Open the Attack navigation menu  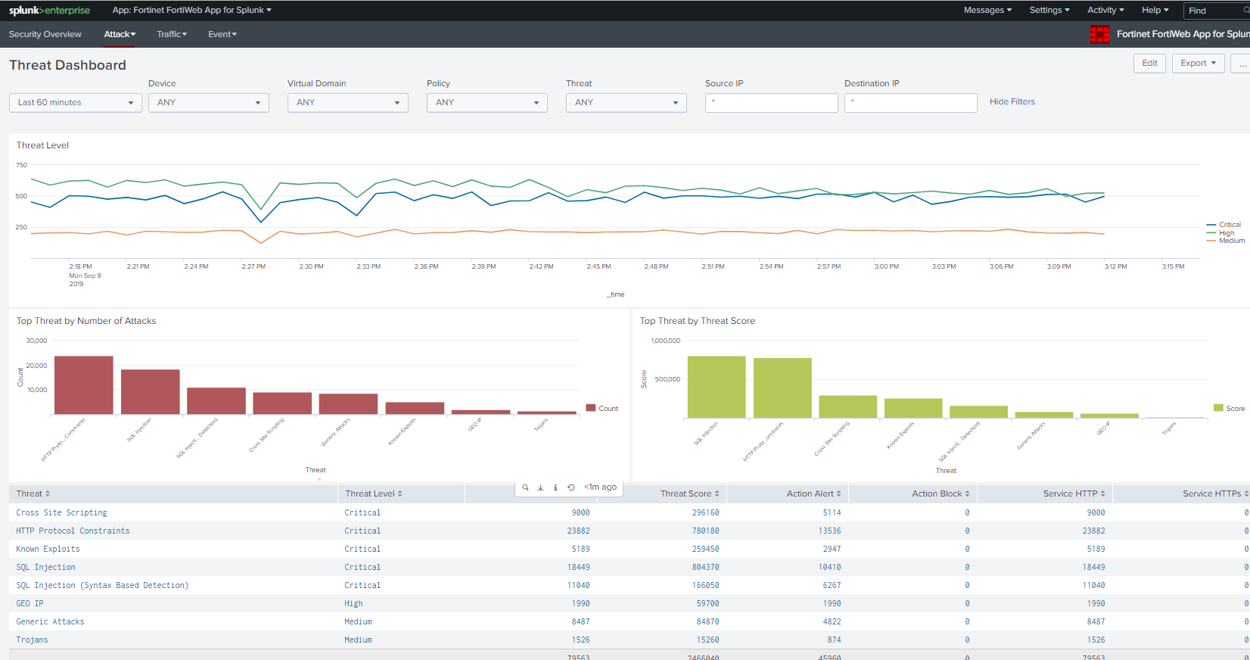tap(120, 34)
